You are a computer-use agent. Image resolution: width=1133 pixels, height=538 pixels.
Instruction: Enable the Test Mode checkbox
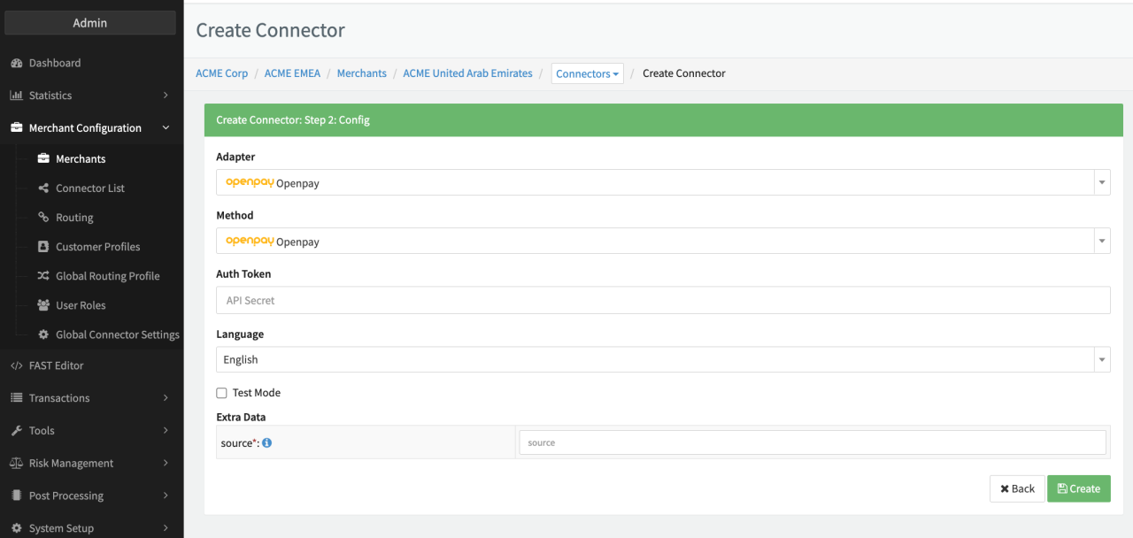pyautogui.click(x=222, y=393)
